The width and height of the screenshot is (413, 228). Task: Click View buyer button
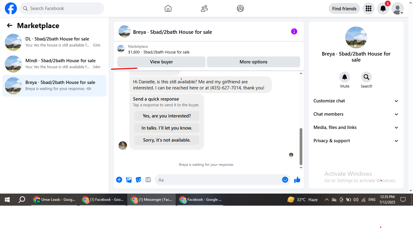[161, 62]
